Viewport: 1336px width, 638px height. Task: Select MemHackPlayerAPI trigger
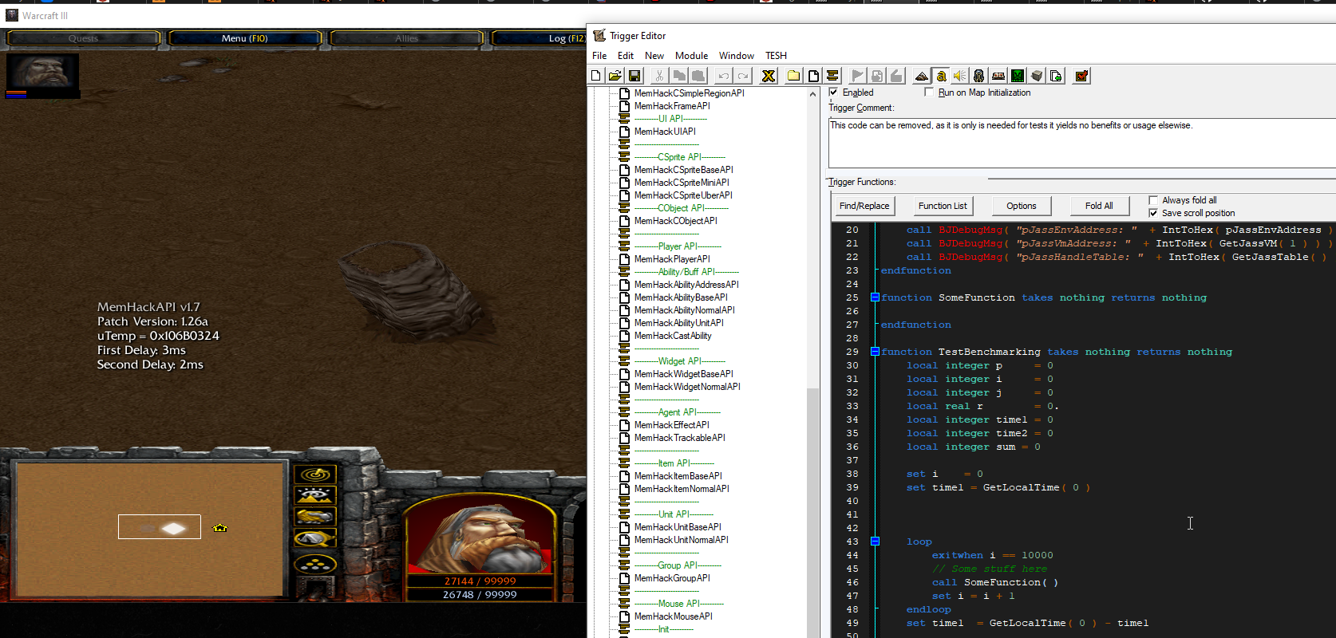click(672, 259)
